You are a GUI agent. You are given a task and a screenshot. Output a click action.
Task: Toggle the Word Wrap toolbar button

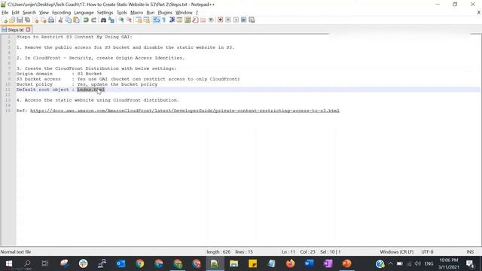(x=156, y=20)
